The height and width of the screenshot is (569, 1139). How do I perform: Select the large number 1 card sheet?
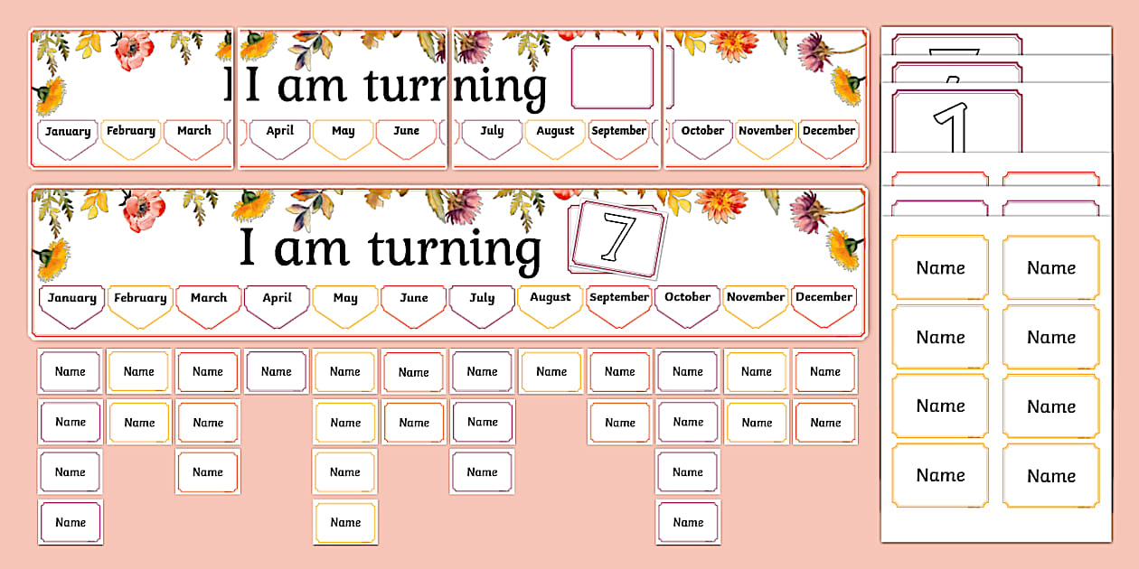[956, 122]
